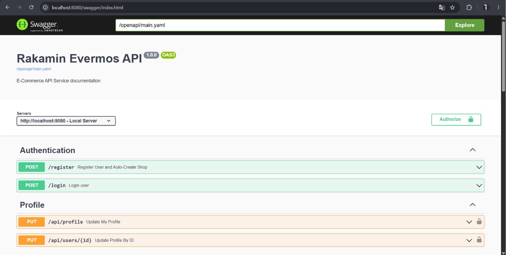Screen dimensions: 506x255
Task: Open the browser extensions puzzle icon
Action: [469, 7]
